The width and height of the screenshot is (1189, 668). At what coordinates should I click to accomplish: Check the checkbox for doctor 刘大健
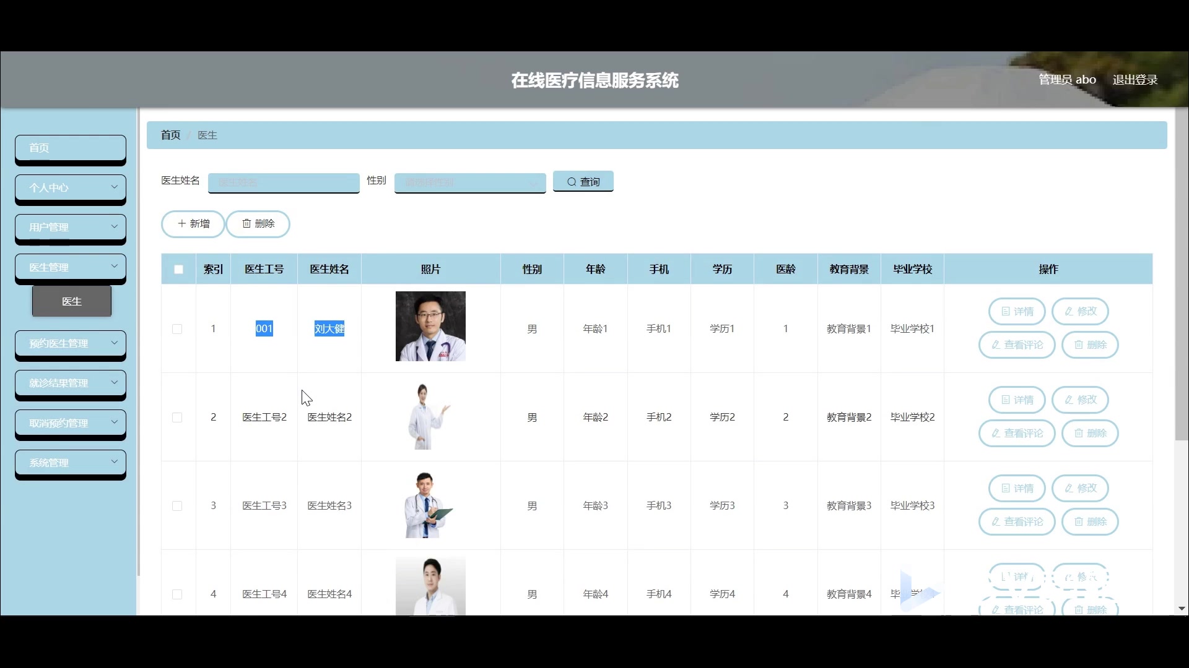177,329
